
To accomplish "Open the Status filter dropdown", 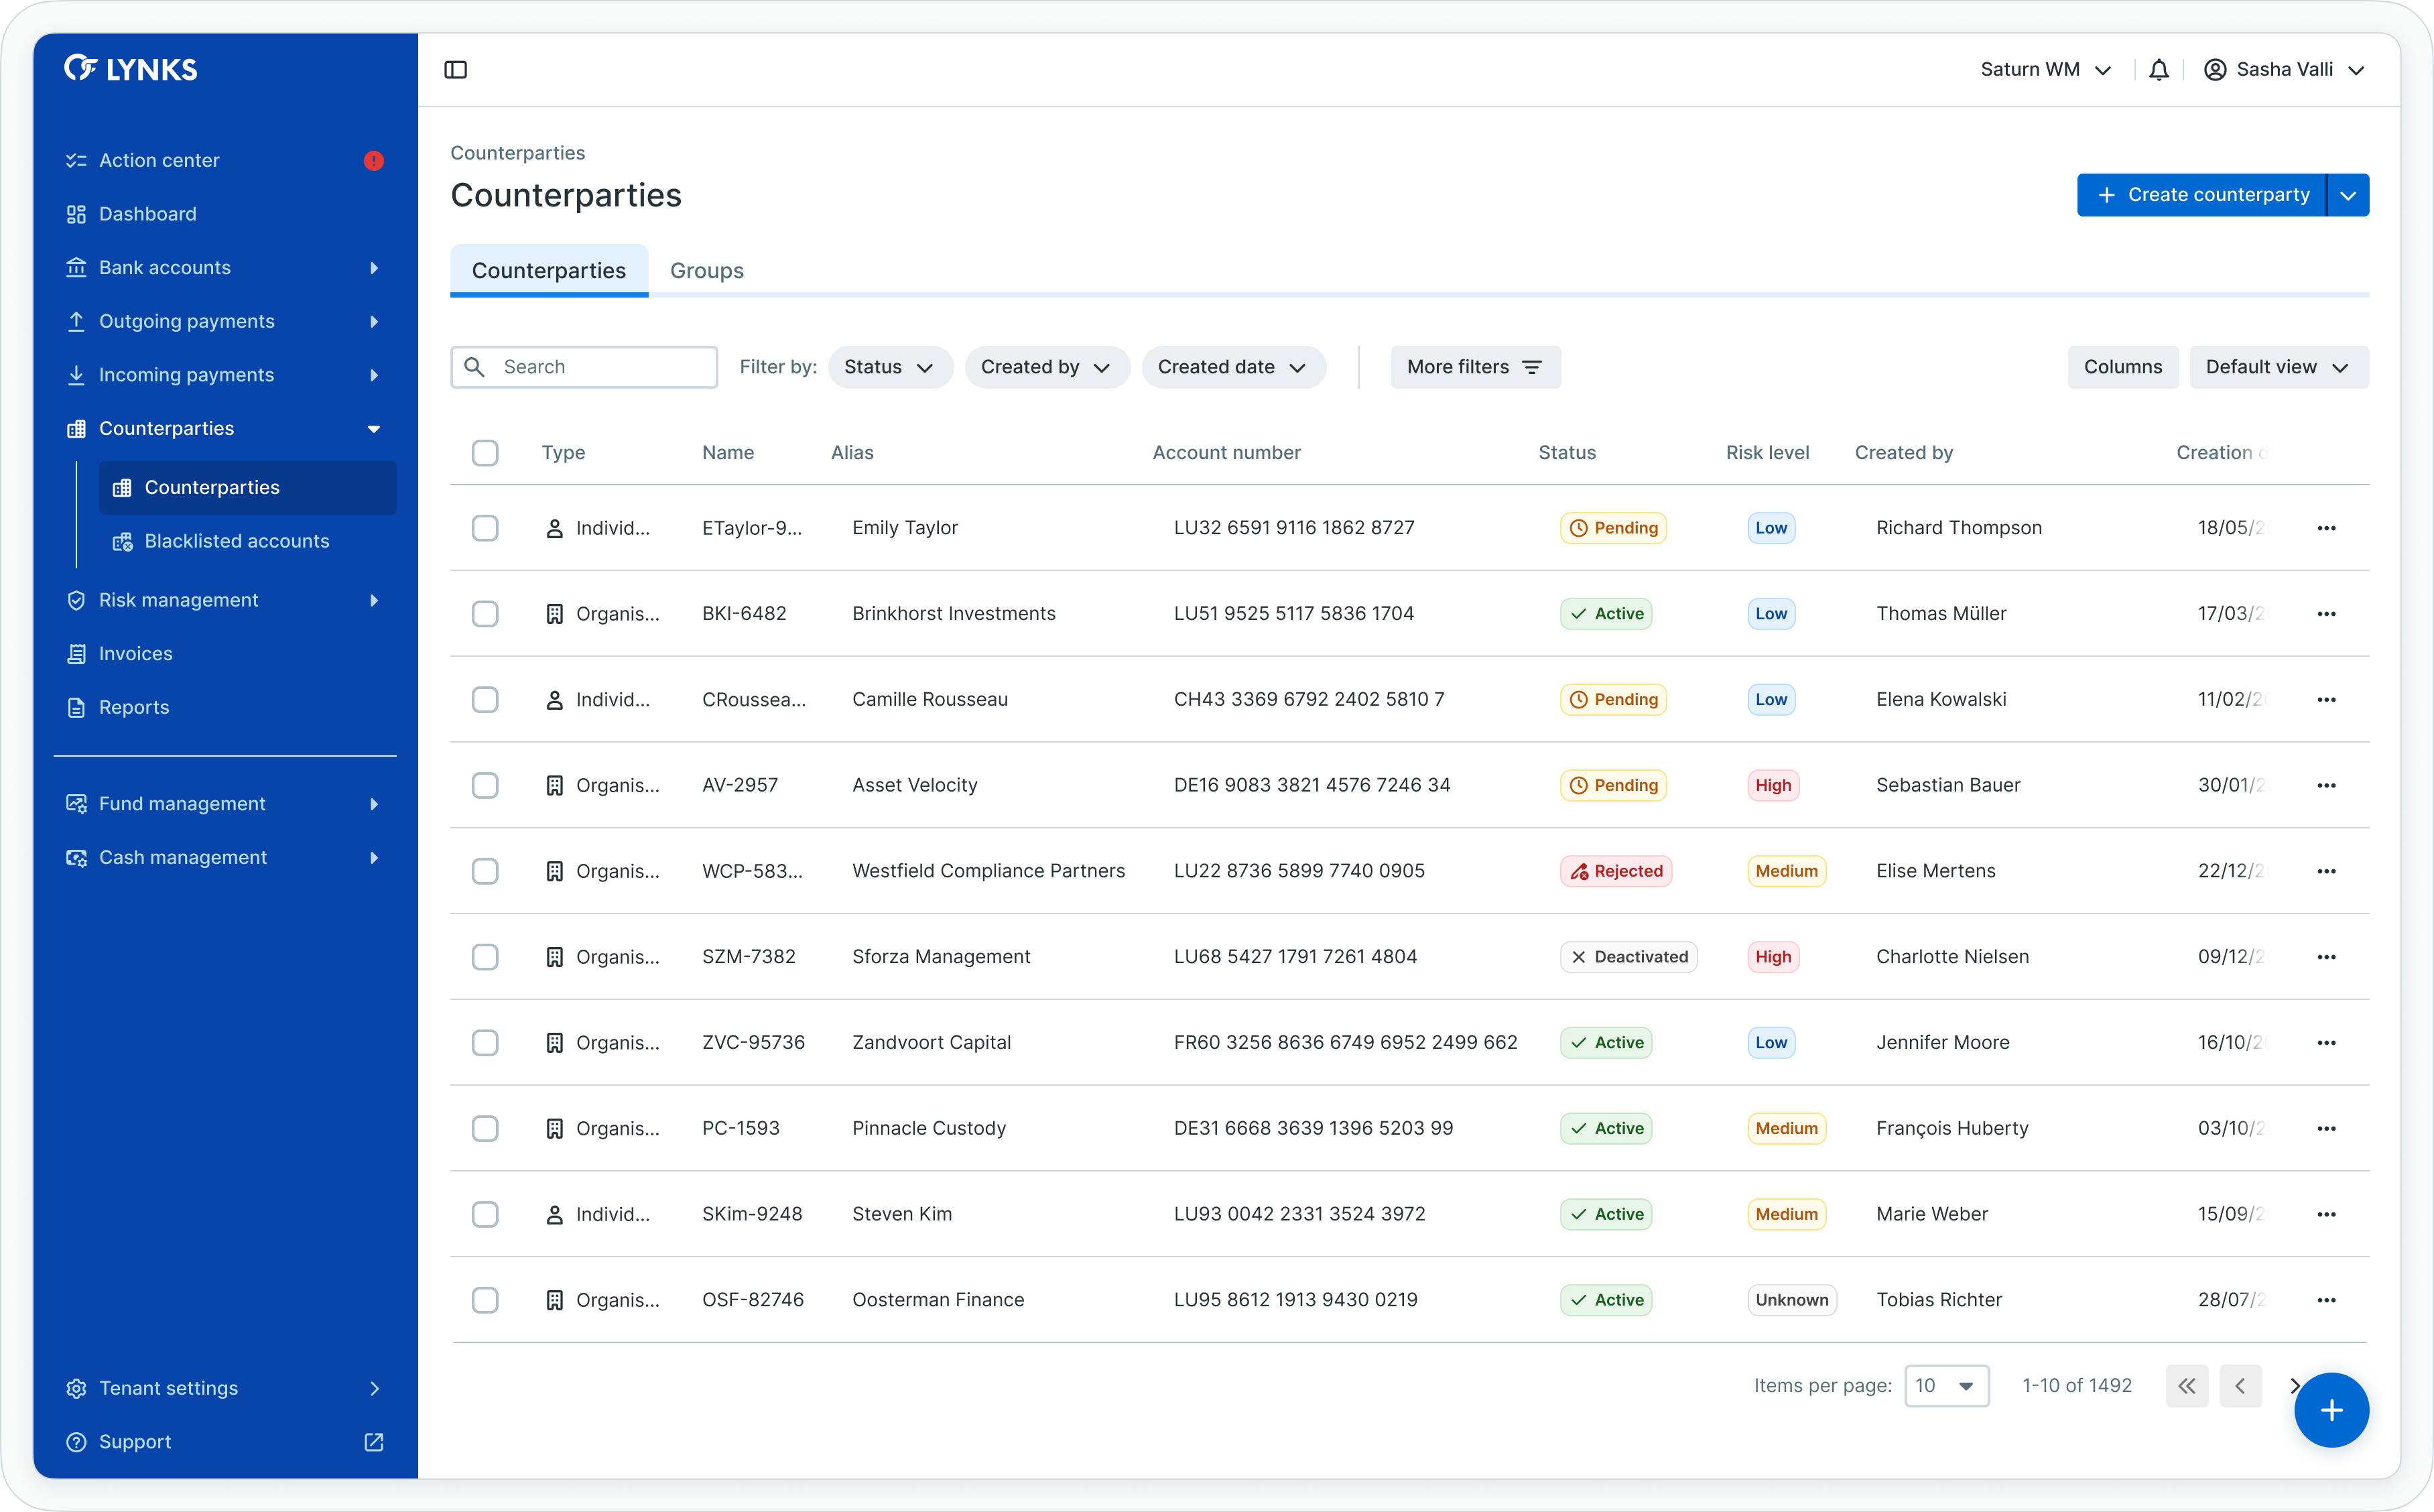I will tap(889, 367).
